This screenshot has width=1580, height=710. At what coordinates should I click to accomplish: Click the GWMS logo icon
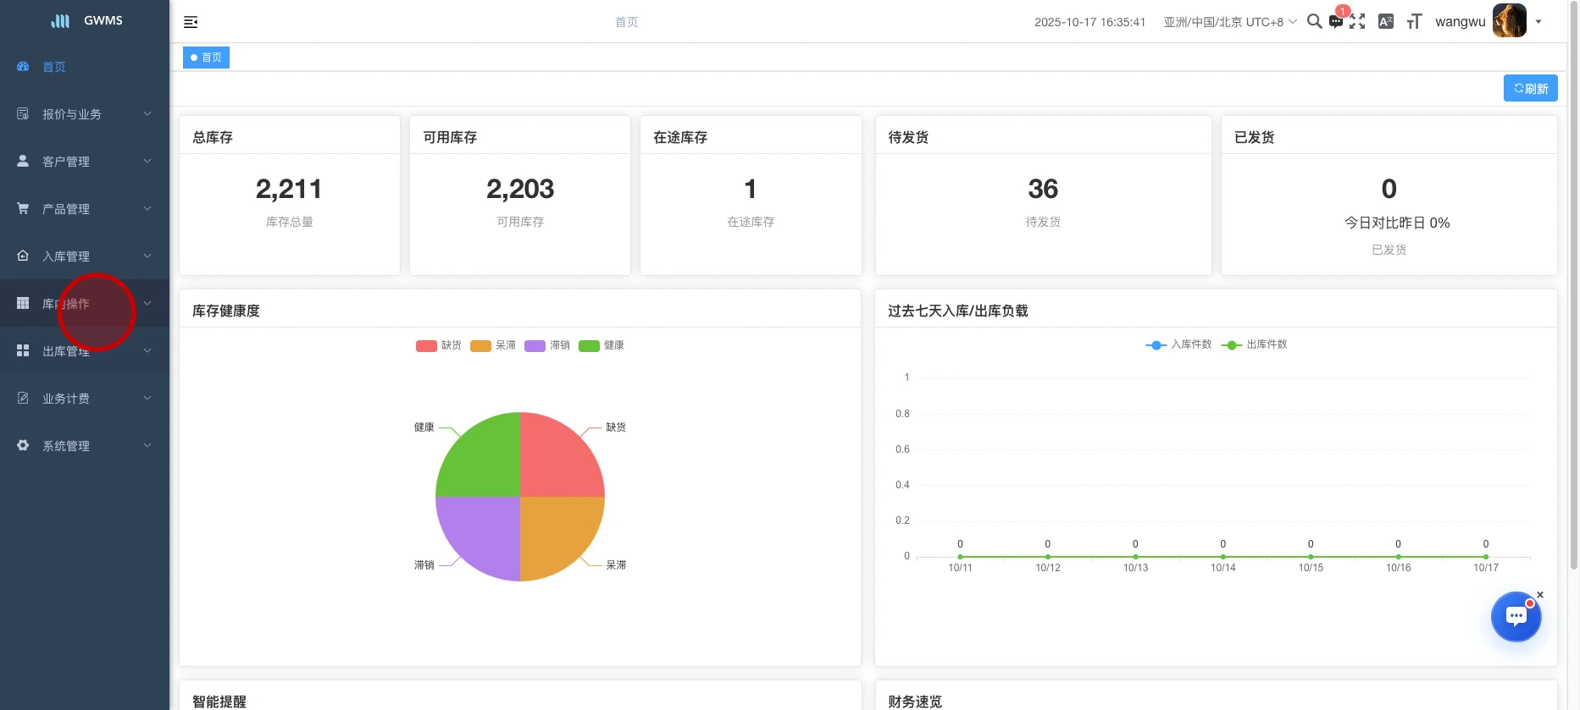(x=60, y=20)
